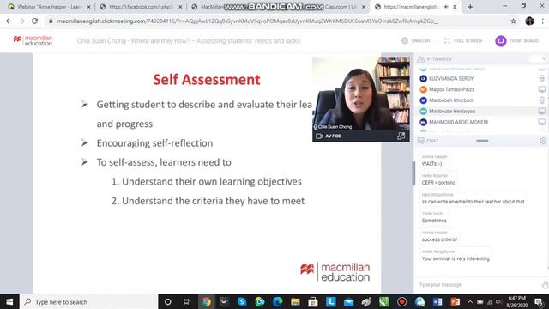549x309 pixels.
Task: Click the handle between attendees and chat
Action: (482, 141)
